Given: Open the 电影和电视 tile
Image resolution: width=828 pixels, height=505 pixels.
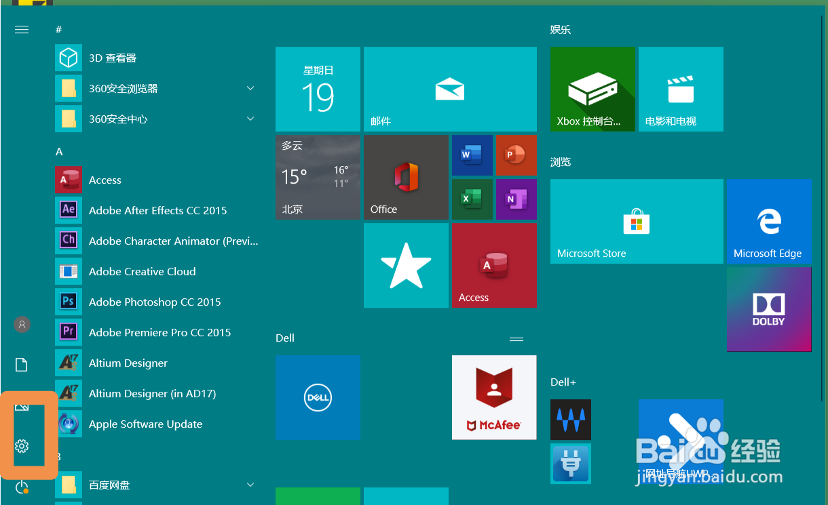Looking at the screenshot, I should tap(681, 89).
